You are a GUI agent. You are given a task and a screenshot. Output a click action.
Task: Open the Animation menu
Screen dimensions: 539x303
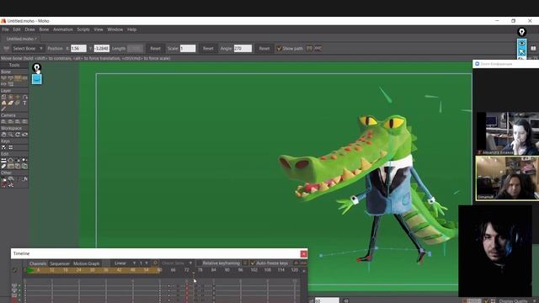click(63, 29)
